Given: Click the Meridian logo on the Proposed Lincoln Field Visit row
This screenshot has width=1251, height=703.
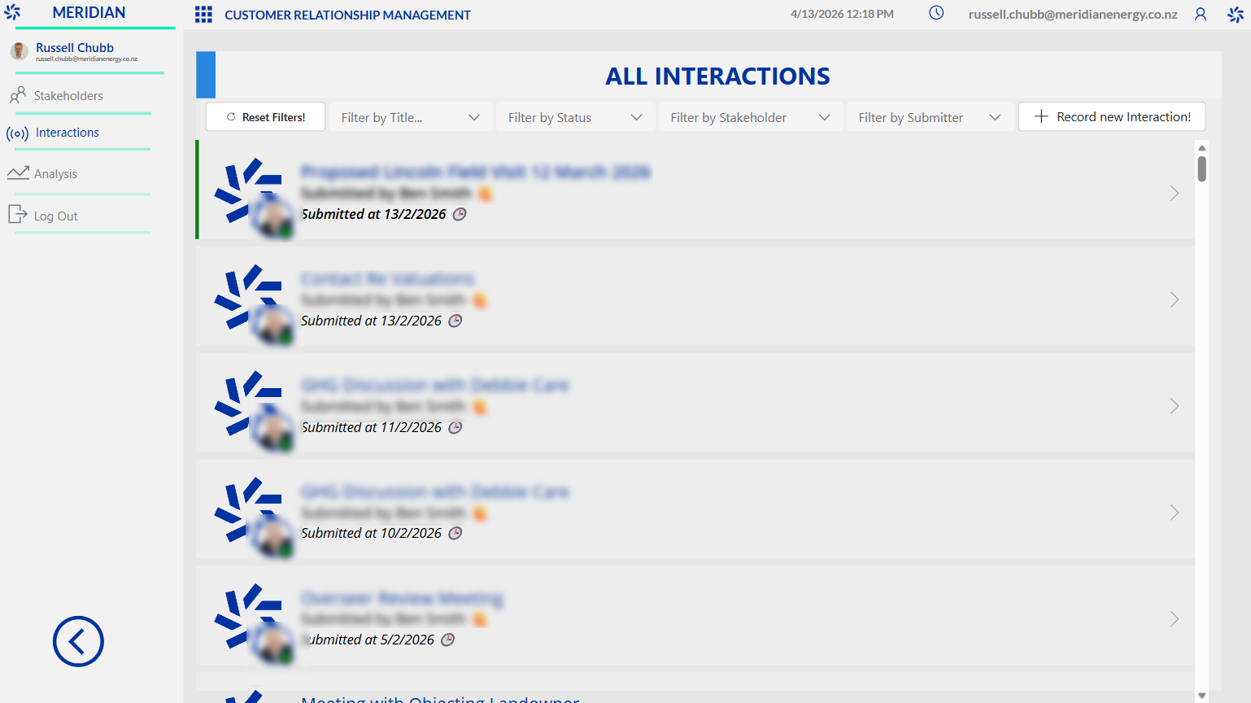Looking at the screenshot, I should [x=247, y=189].
